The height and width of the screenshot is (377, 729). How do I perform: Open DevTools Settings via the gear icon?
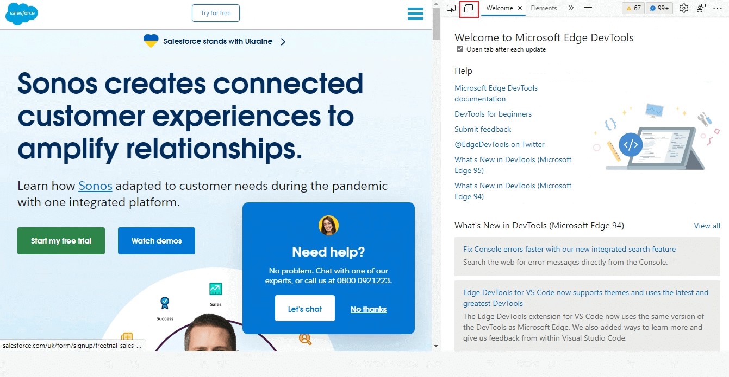click(683, 8)
